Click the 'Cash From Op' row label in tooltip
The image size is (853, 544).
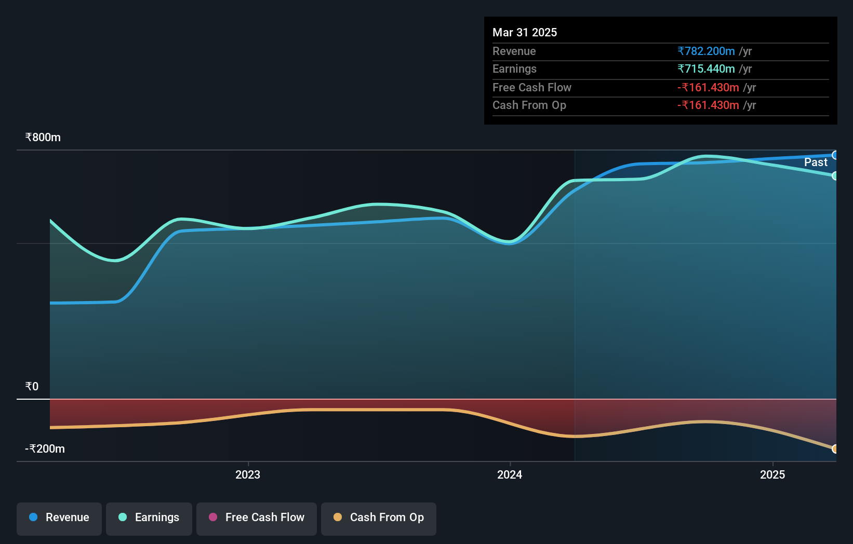529,105
